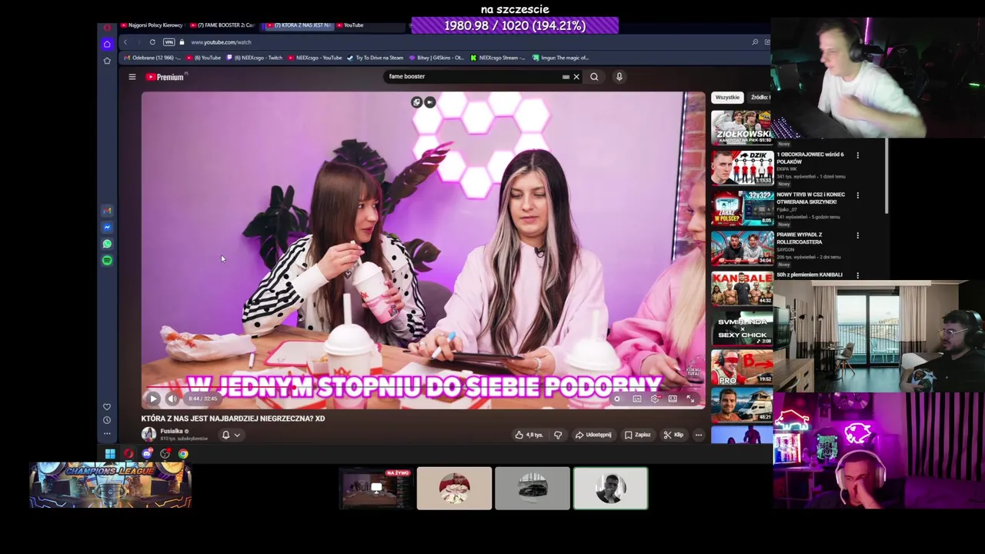Open Spotify in the Opera sidebar
Screen dimensions: 985x554
click(x=107, y=261)
